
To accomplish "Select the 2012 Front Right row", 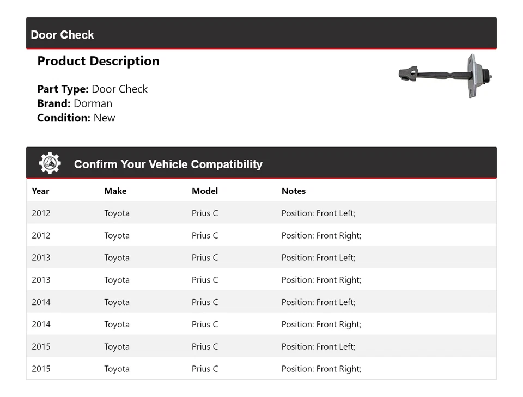I will click(261, 235).
